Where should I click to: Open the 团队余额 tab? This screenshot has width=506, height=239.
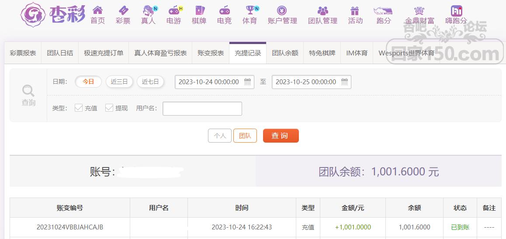coord(285,53)
